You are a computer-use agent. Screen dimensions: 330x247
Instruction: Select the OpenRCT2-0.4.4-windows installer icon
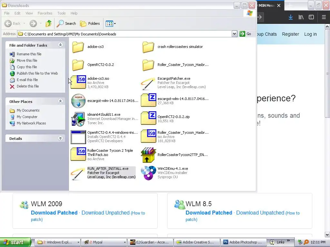pos(78,137)
